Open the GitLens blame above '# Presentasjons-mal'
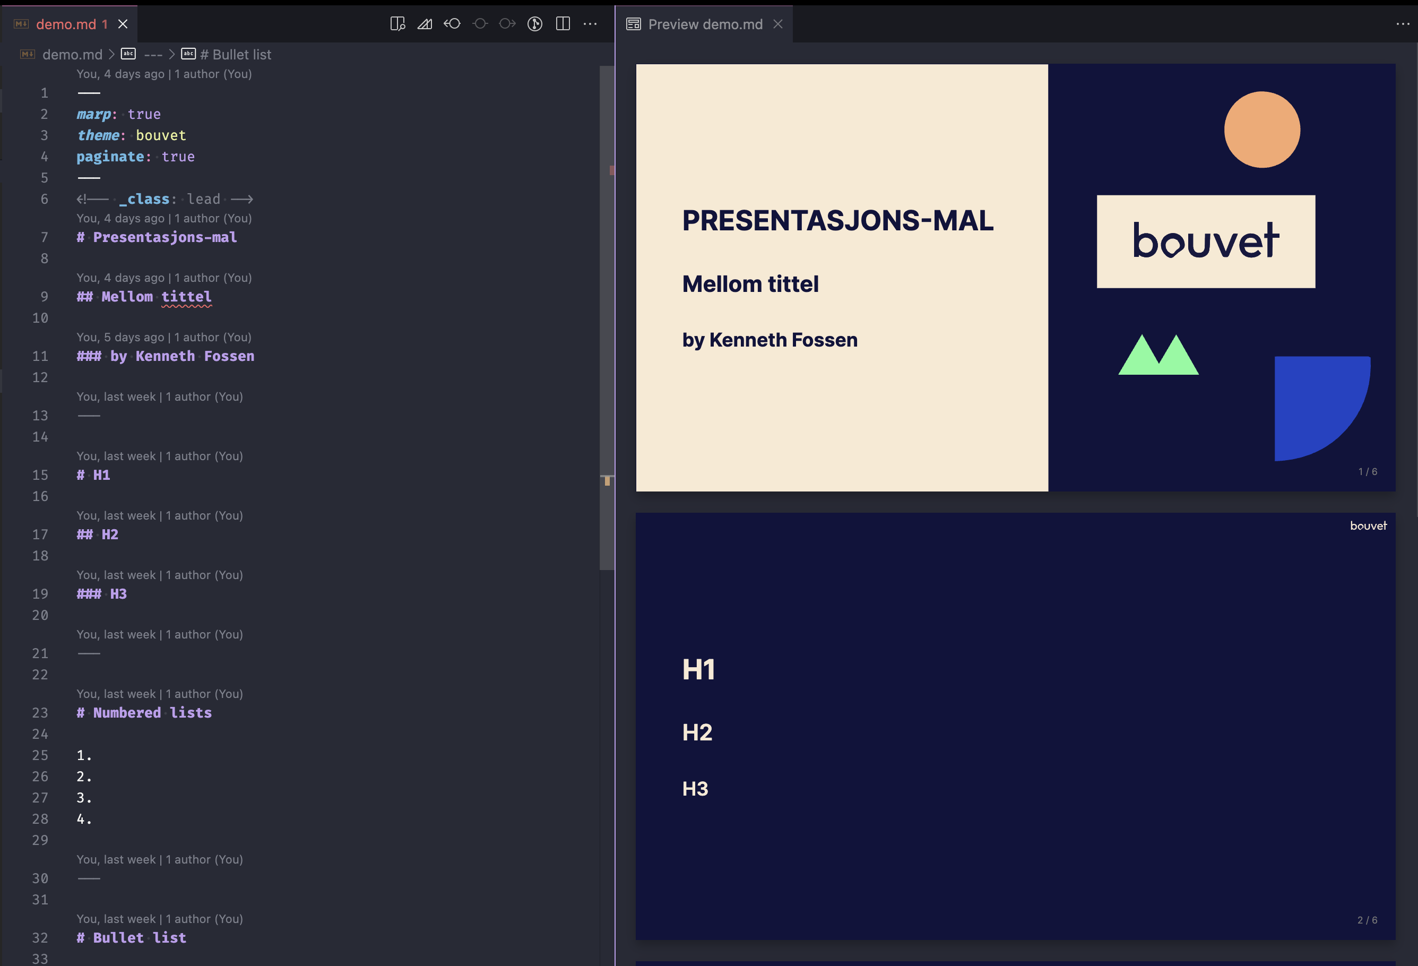The width and height of the screenshot is (1418, 966). tap(164, 219)
